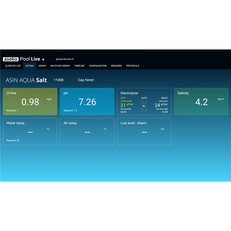This screenshot has height=231, width=231.
Task: Click the electrolyzer plates direction icon
Action: coord(144,106)
